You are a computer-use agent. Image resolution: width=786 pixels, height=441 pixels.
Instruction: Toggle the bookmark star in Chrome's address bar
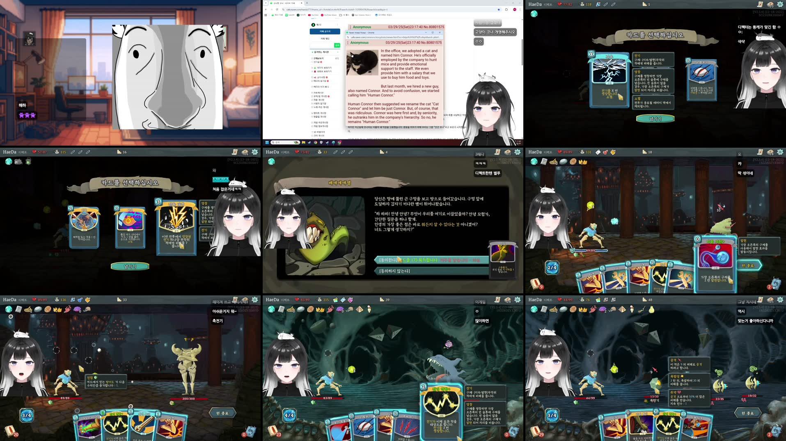[498, 9]
